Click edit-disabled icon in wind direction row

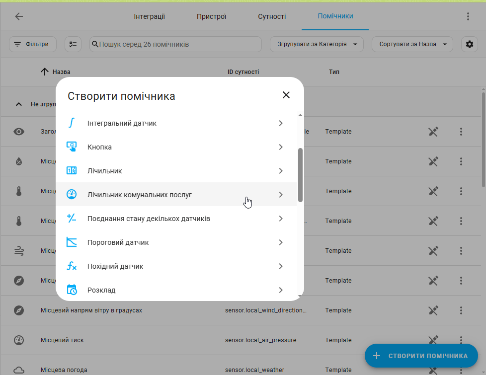[x=433, y=310]
